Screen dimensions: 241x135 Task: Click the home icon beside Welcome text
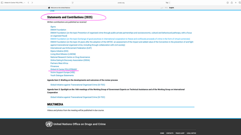pyautogui.click(x=49, y=8)
